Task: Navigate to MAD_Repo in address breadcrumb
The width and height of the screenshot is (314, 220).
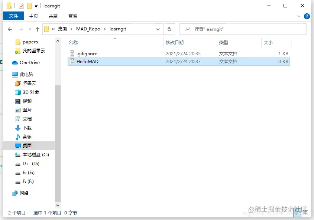Action: pyautogui.click(x=88, y=29)
